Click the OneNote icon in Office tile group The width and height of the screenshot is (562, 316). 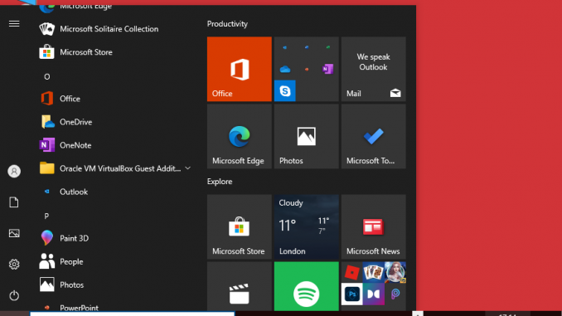[328, 69]
